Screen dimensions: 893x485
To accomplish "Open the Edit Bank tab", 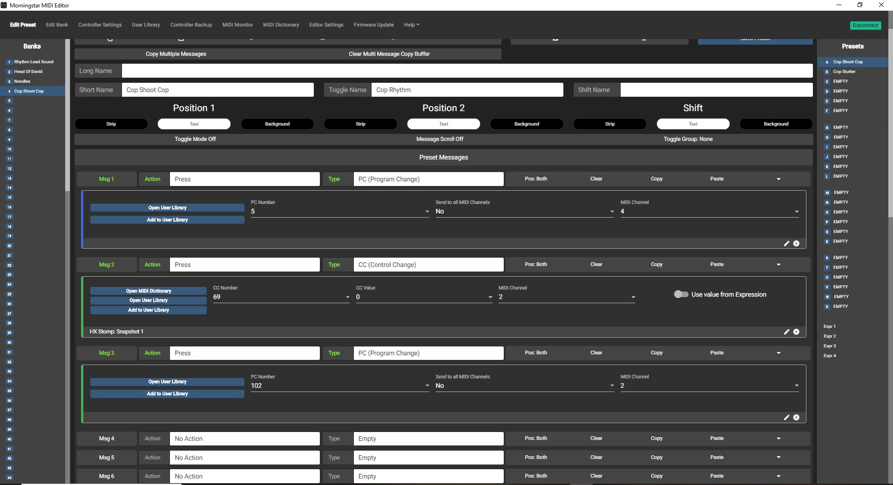I will click(57, 25).
